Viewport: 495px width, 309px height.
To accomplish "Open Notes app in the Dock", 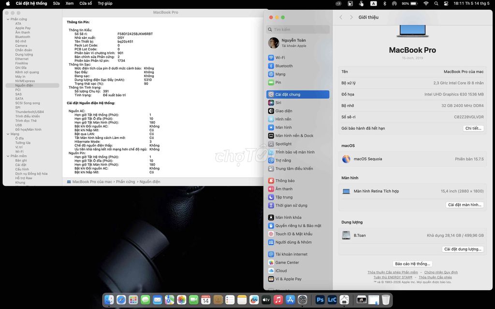I will point(242,299).
